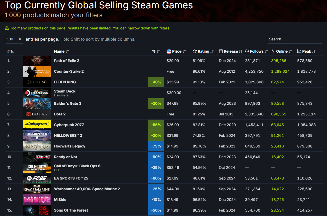Sort by discount percent column header

[156, 51]
